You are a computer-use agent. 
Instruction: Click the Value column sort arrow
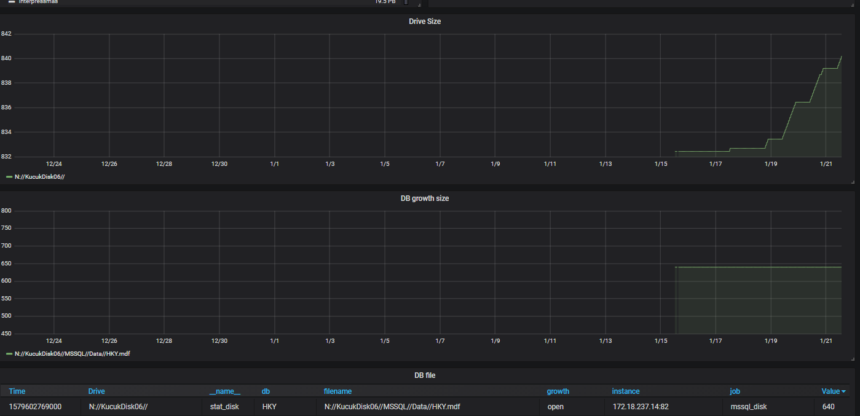844,392
